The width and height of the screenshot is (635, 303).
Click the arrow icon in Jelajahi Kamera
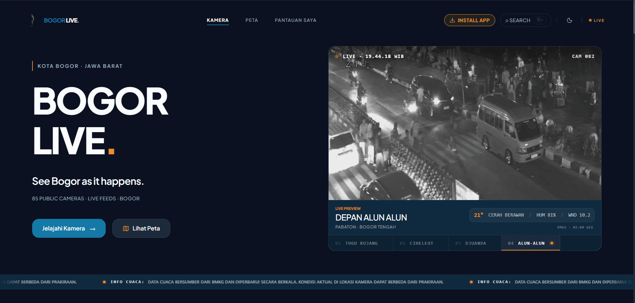(x=93, y=229)
